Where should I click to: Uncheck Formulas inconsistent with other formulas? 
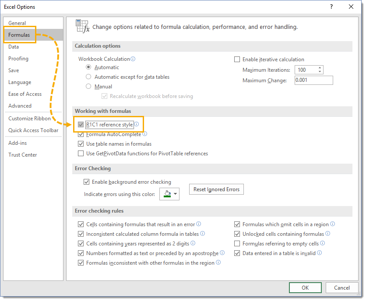pyautogui.click(x=81, y=263)
